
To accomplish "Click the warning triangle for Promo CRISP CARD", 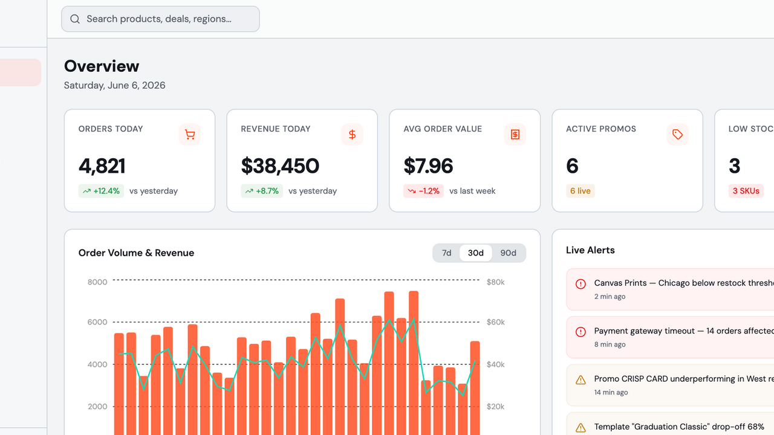I will [x=580, y=380].
